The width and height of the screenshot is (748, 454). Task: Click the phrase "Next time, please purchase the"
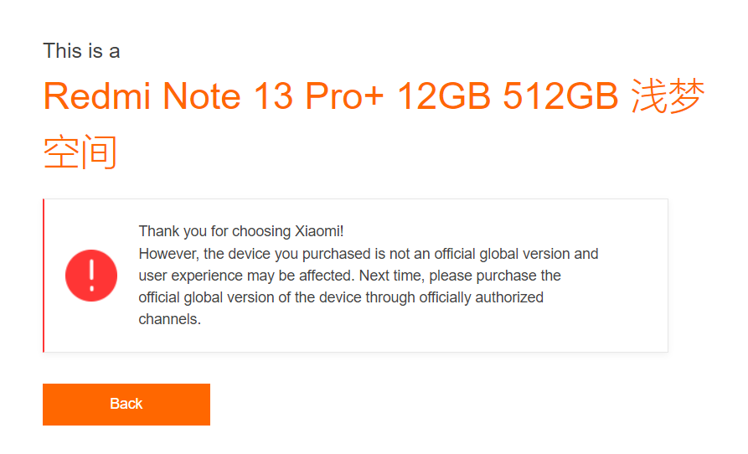click(460, 276)
